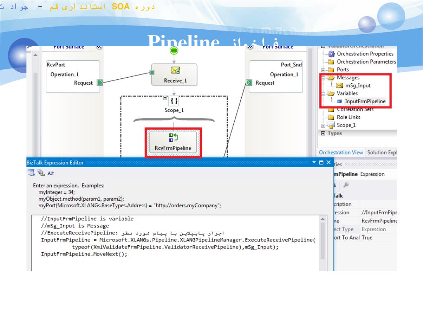Image resolution: width=423 pixels, height=317 pixels.
Task: Select the Receive_1 shape
Action: pyautogui.click(x=174, y=75)
